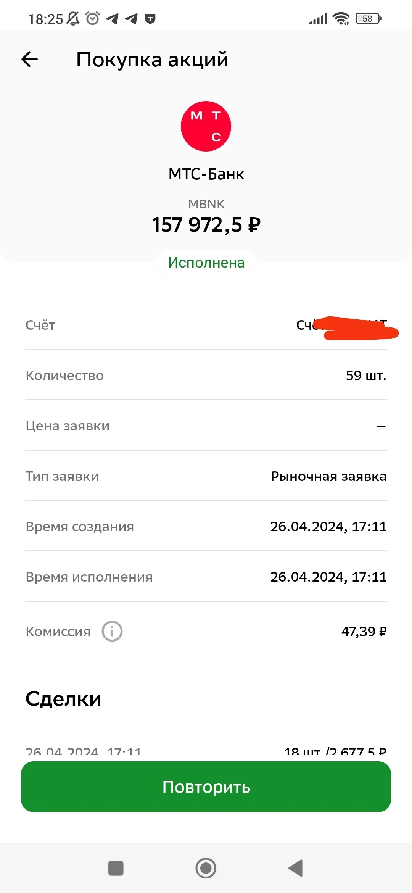The image size is (412, 893).
Task: Tap the Исполнена status badge
Action: [x=206, y=262]
